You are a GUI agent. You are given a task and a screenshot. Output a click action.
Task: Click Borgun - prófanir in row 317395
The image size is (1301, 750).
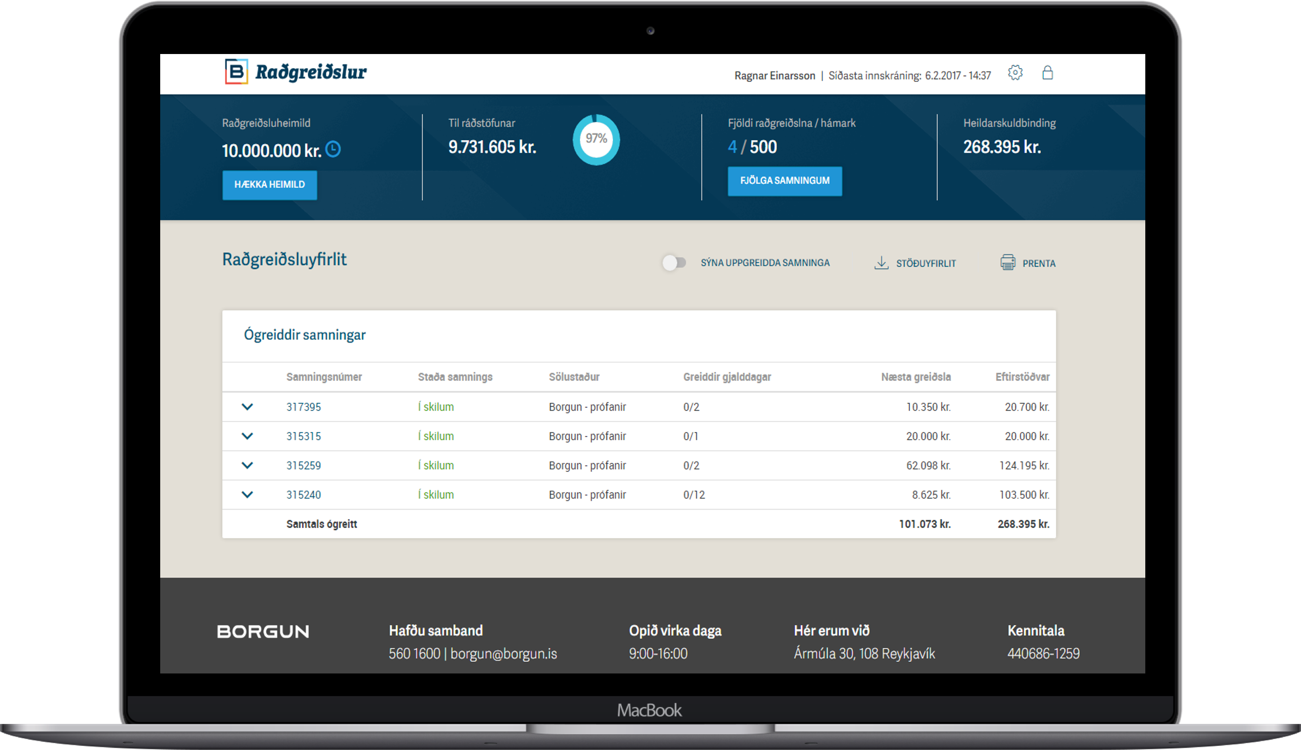point(587,407)
